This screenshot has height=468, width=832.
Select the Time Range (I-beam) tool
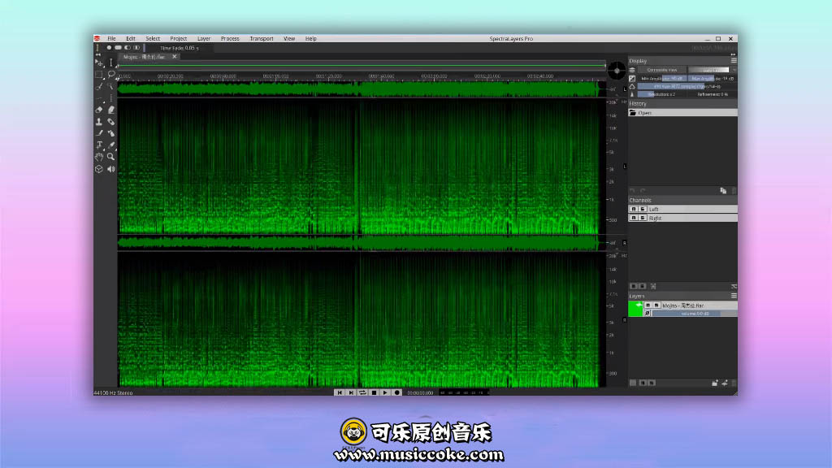tap(110, 63)
